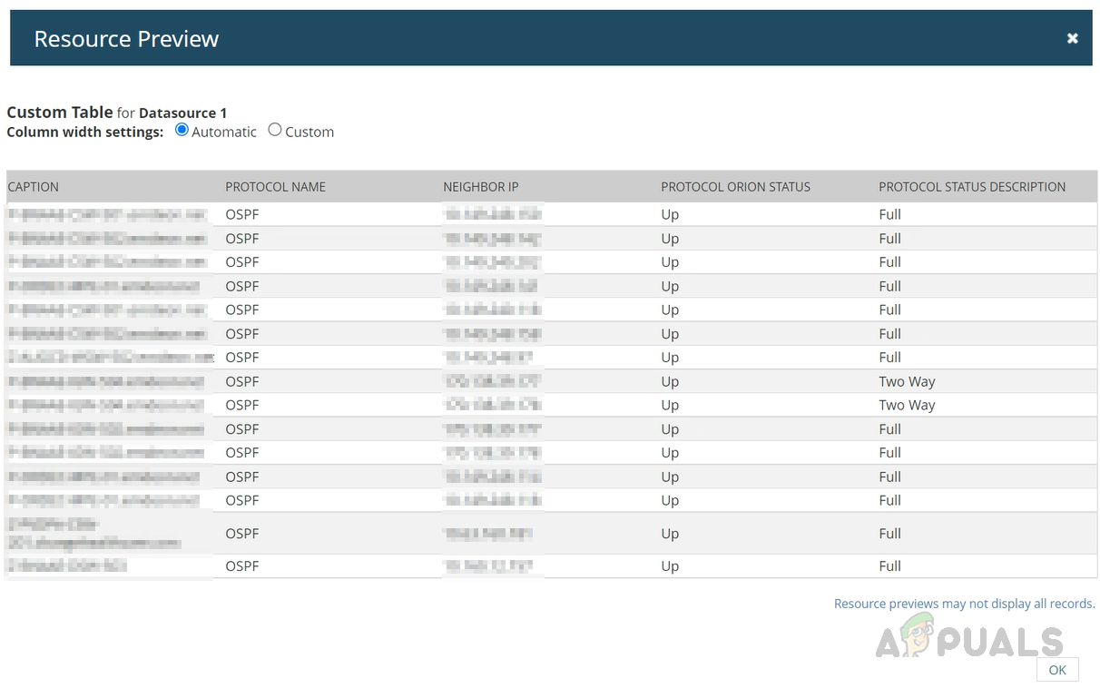Click the CAPTION column header
This screenshot has width=1100, height=698.
pyautogui.click(x=34, y=187)
